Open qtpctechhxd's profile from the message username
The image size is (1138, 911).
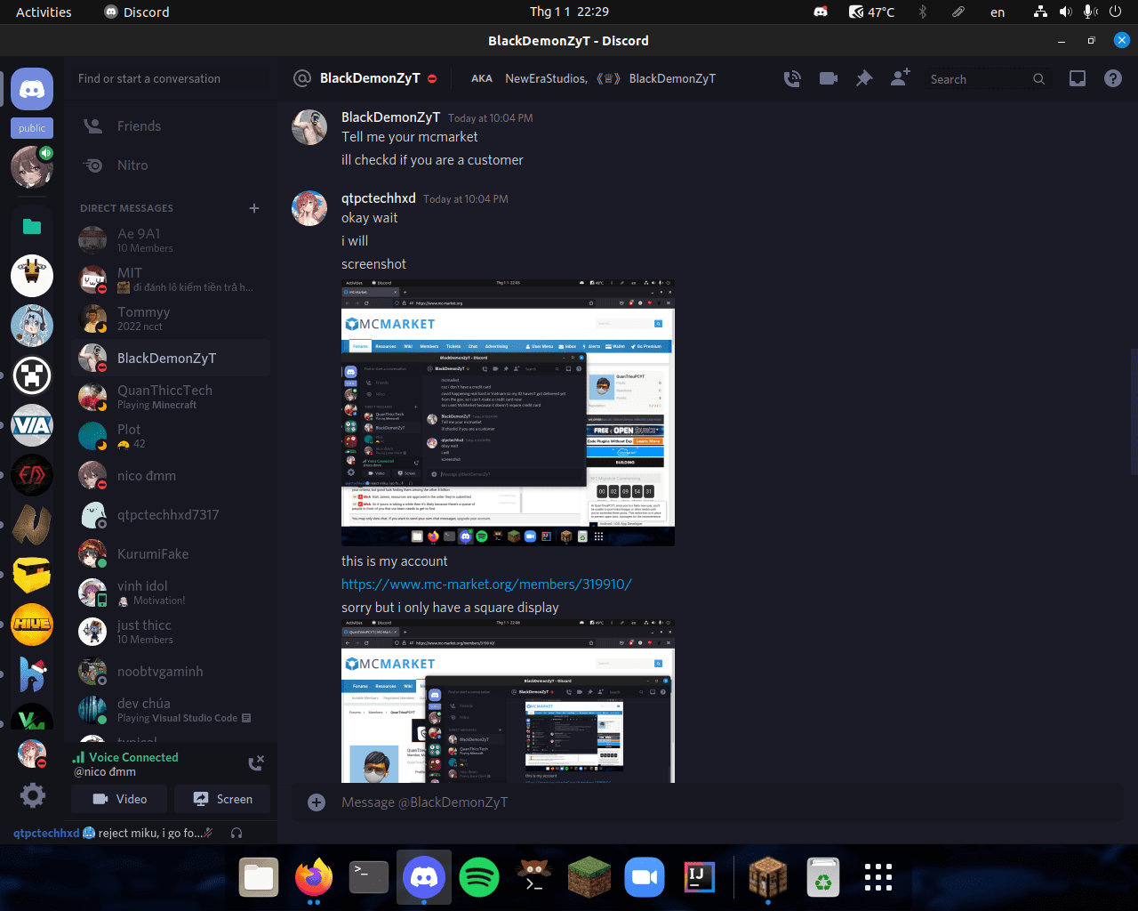click(378, 198)
